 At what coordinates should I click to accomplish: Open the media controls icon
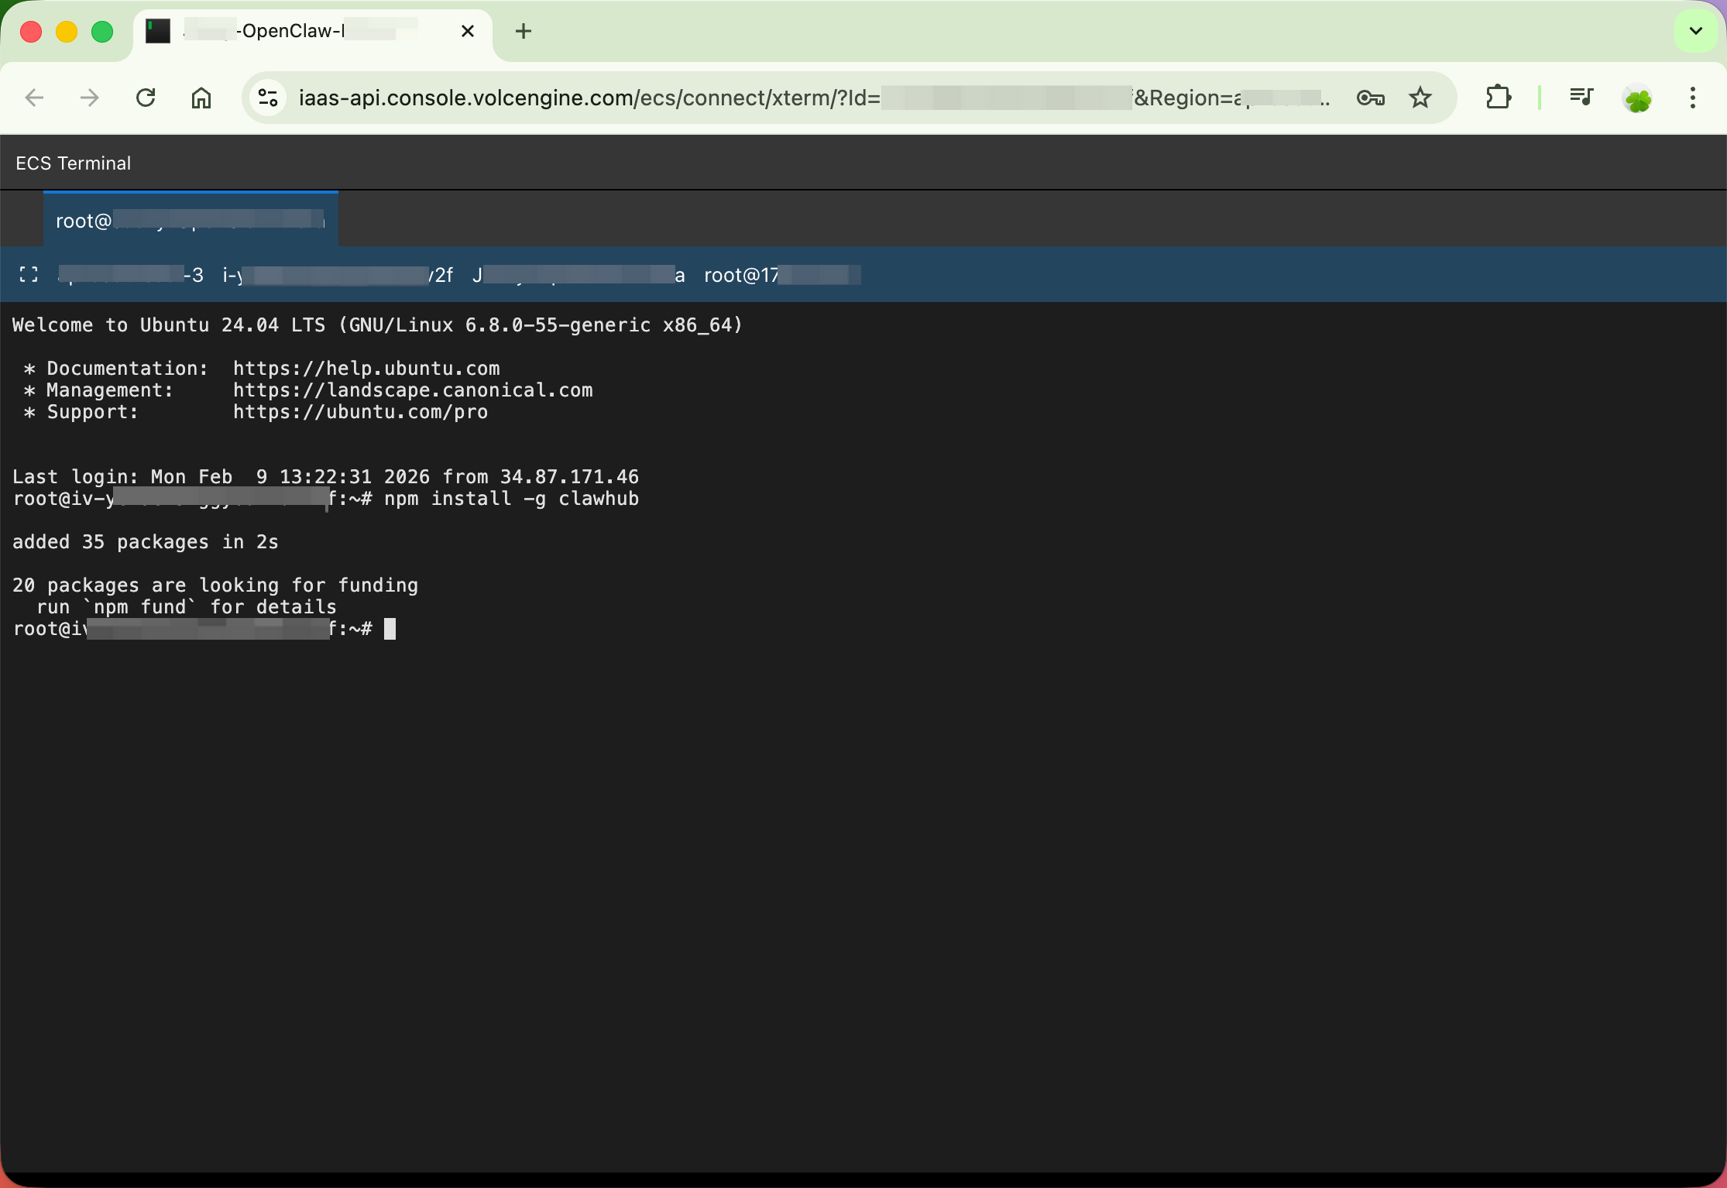[1581, 98]
